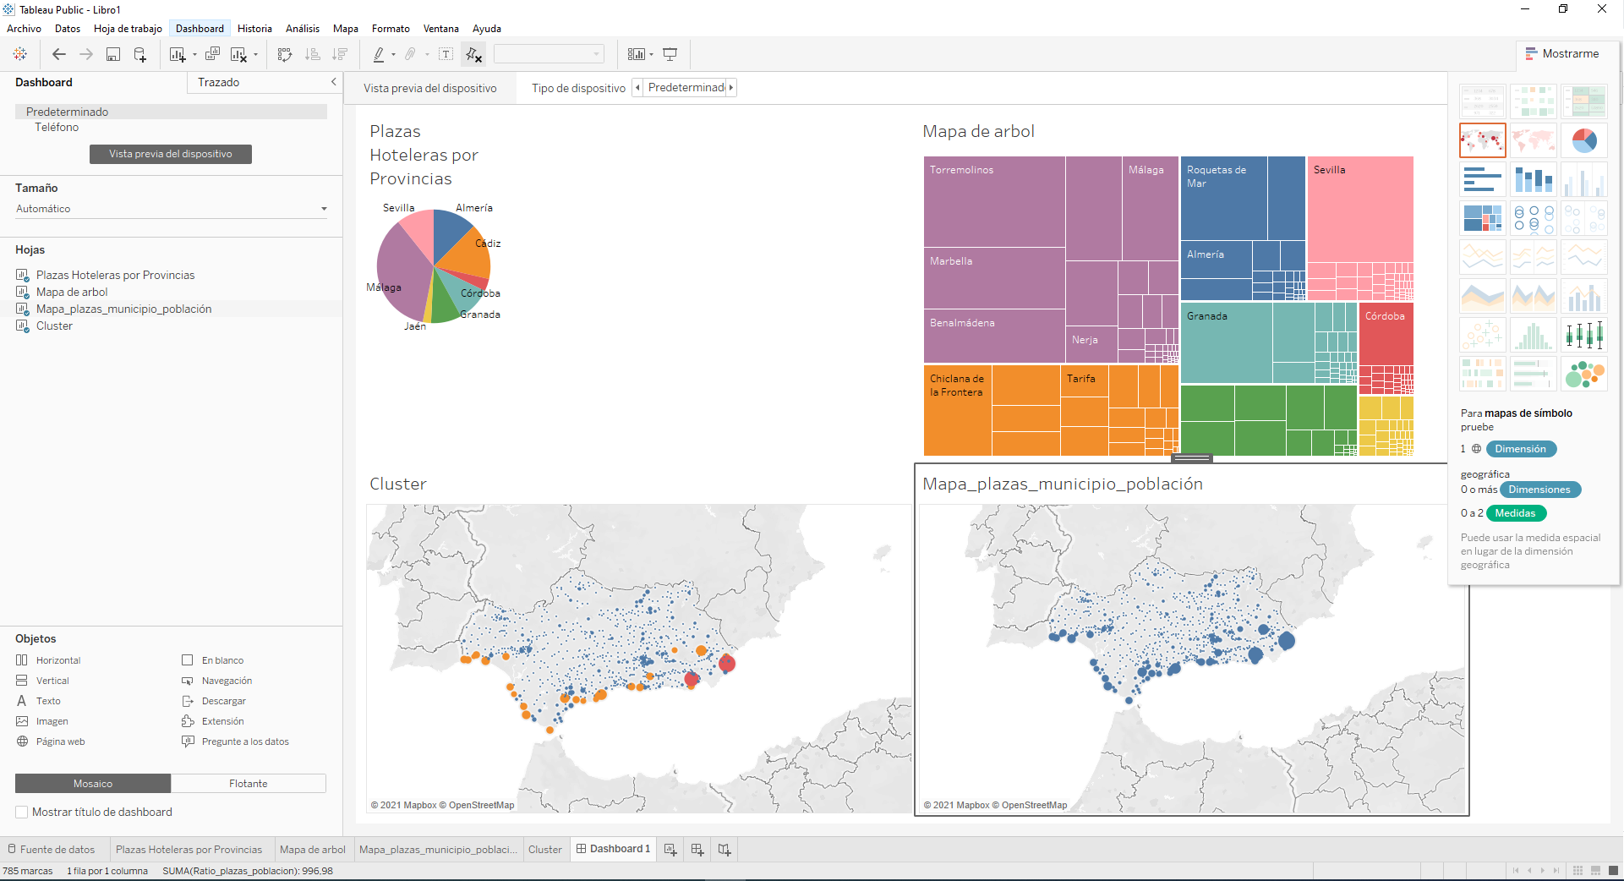Image resolution: width=1624 pixels, height=881 pixels.
Task: Select the pie chart type in Mostrarme
Action: pyautogui.click(x=1585, y=140)
